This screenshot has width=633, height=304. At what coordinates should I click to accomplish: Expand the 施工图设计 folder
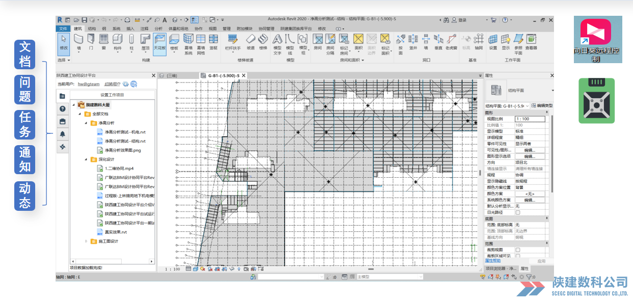click(x=87, y=241)
